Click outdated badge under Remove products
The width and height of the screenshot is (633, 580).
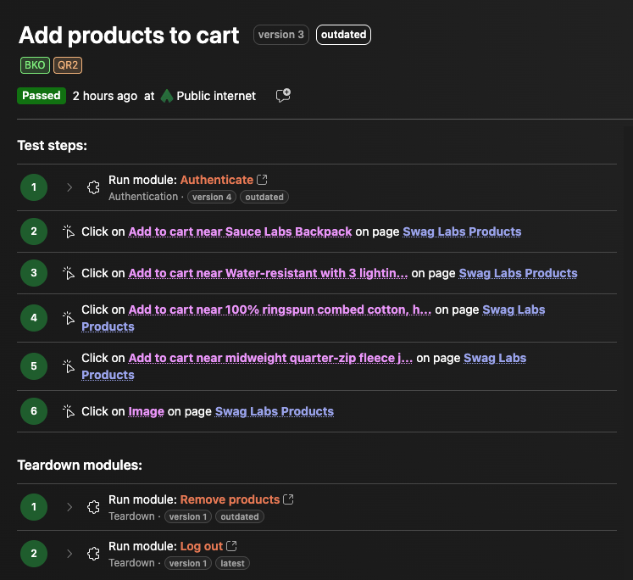(240, 516)
